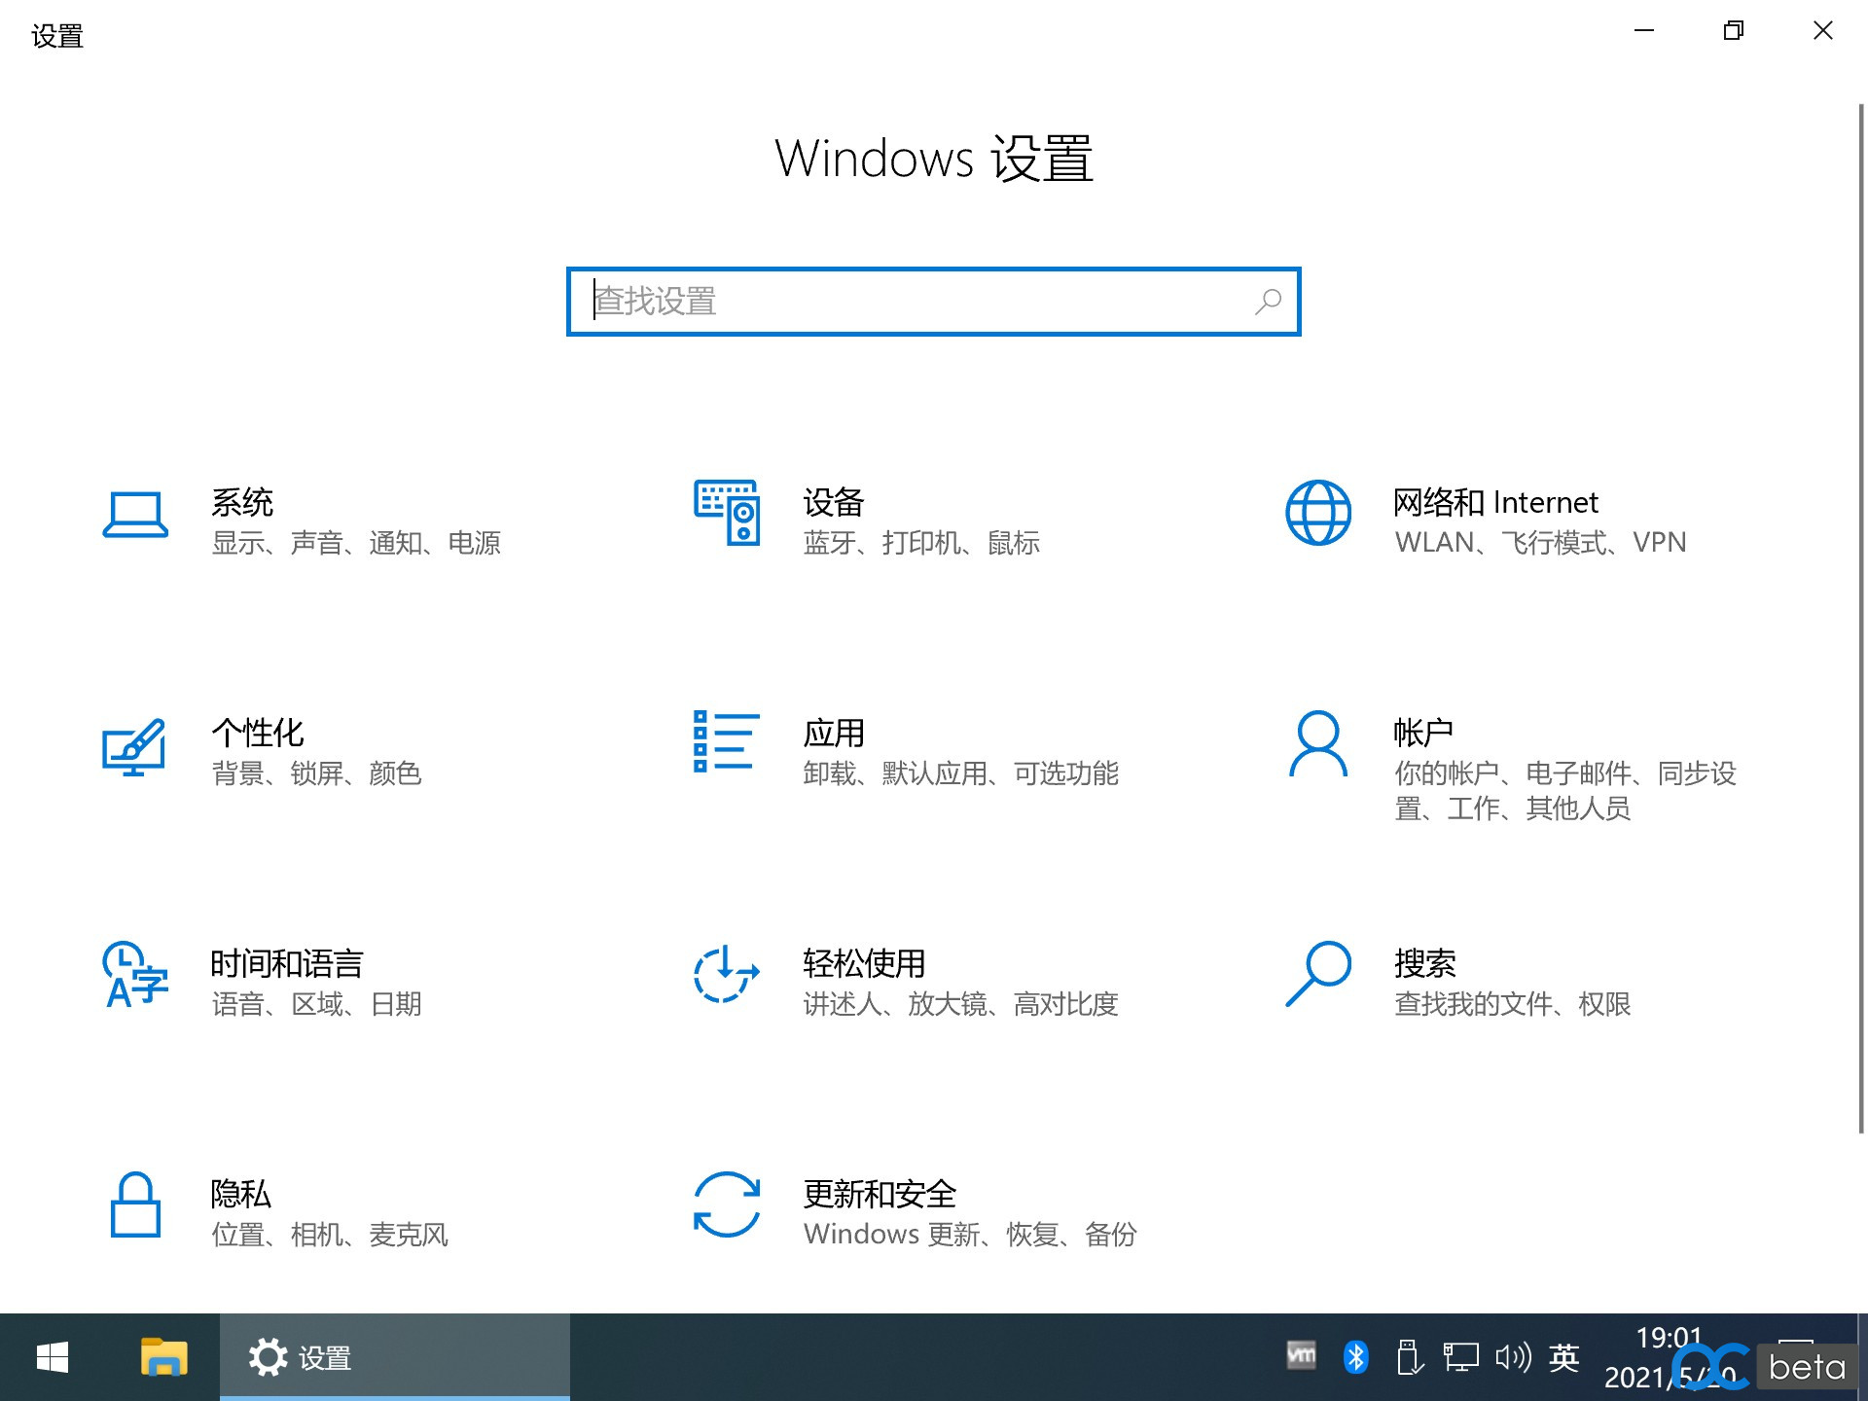Open the 更新和安全 refresh arrows icon
The image size is (1868, 1401).
[727, 1204]
